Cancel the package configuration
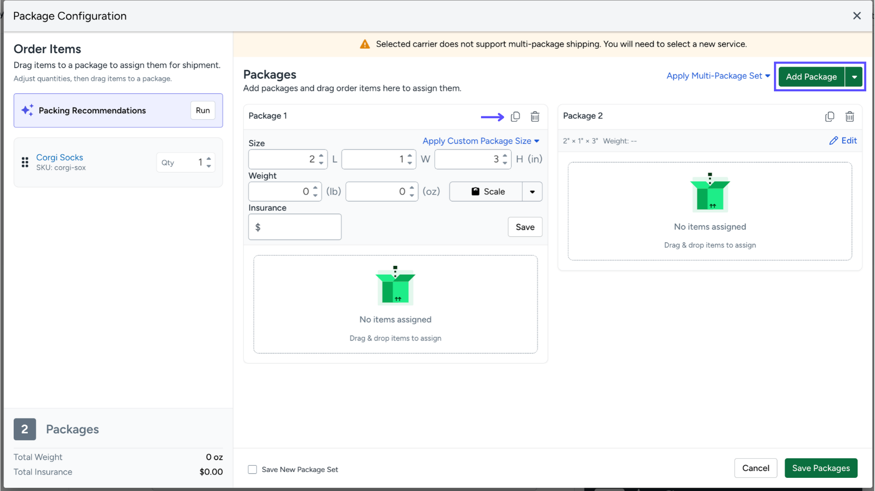875x491 pixels. tap(755, 468)
